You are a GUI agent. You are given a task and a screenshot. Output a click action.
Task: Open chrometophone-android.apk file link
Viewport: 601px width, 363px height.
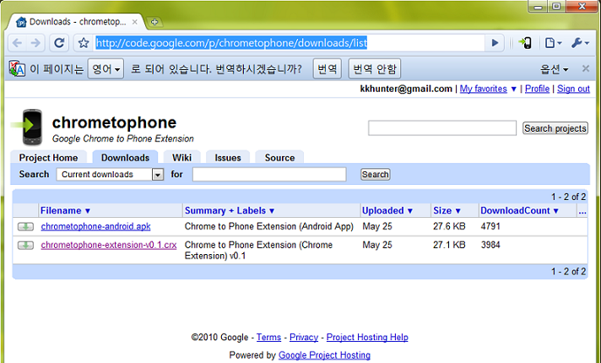click(95, 226)
